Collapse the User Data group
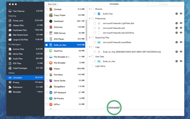 coord(90,57)
